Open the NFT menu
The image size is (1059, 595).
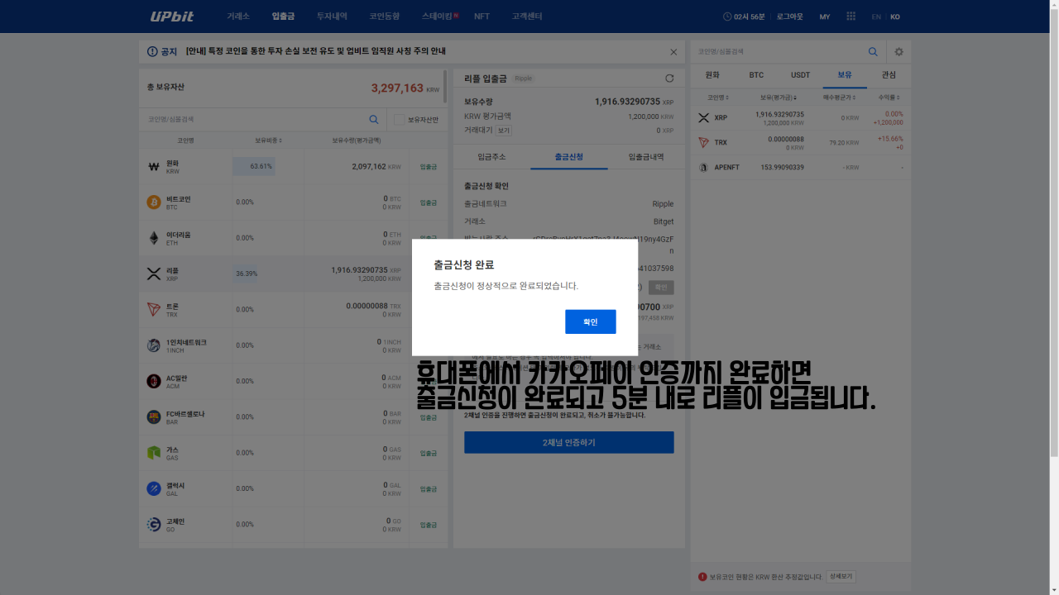click(x=482, y=17)
